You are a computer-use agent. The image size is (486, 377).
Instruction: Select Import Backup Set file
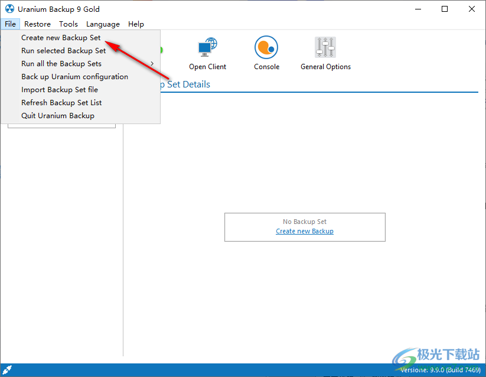coord(80,90)
